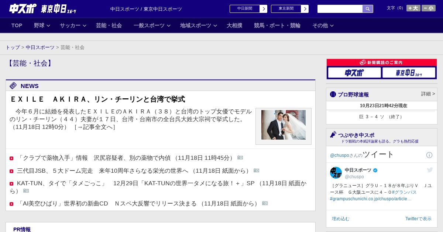443x232 pixels.
Task: Click ［→記事全文へ］ link
Action: coord(95,127)
